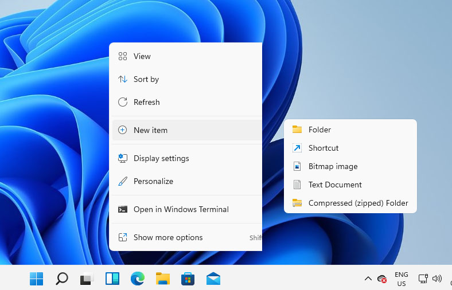Click the Text Document page icon
This screenshot has width=452, height=290.
pos(297,185)
